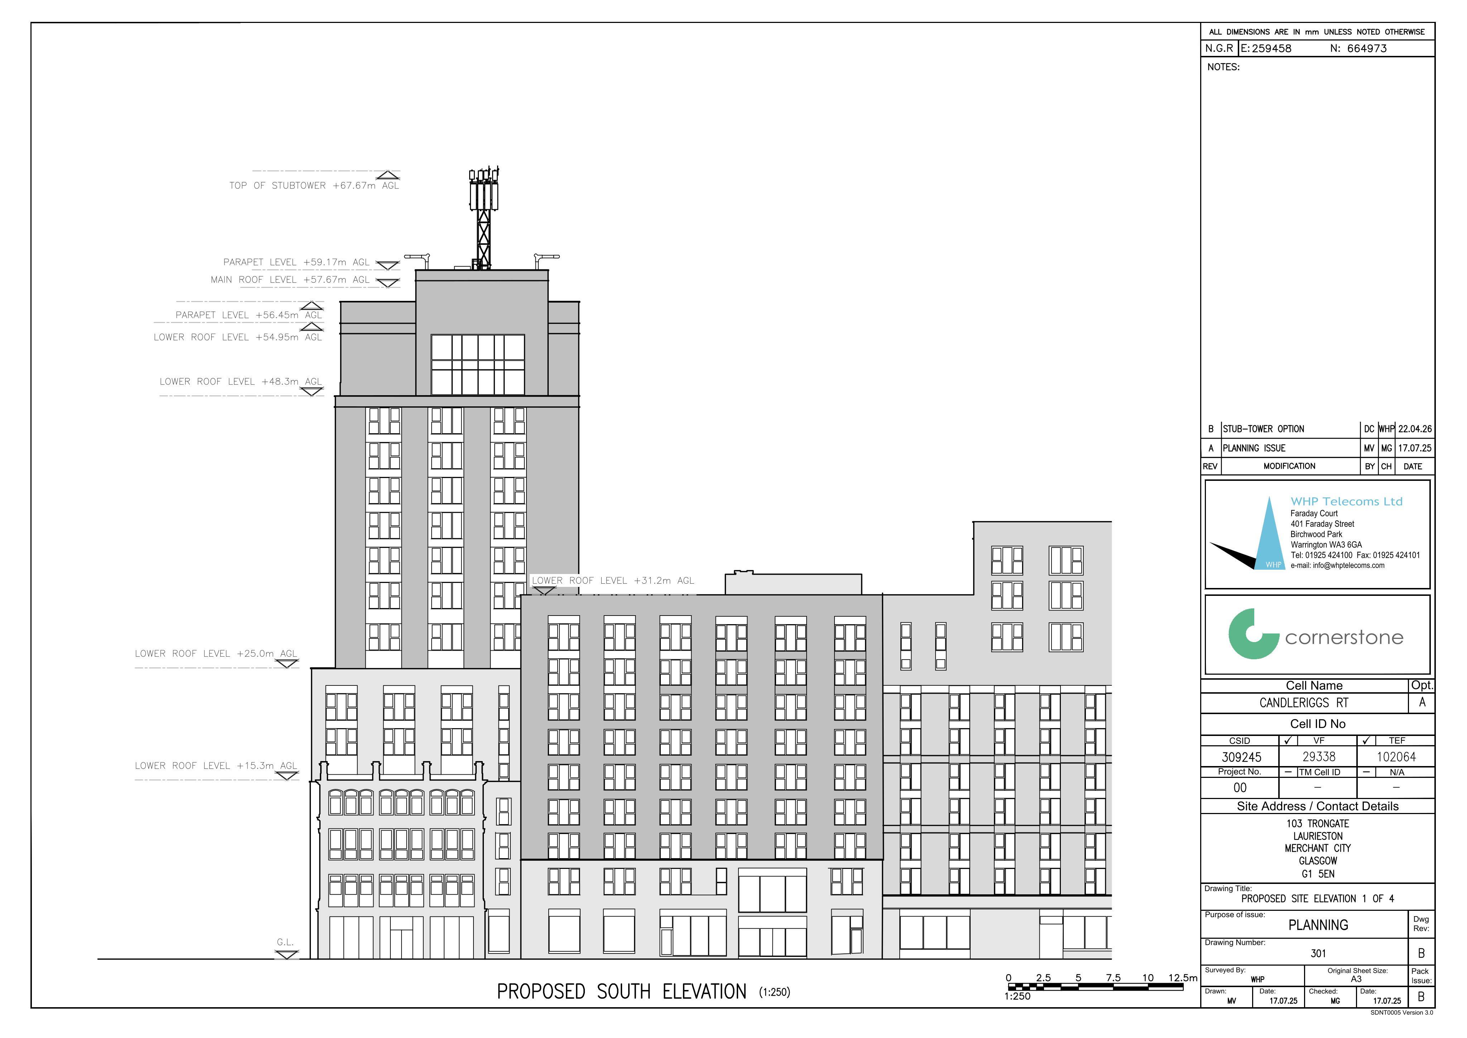
Task: Click the 'LOWER ROOF LEVEL +48.3m AGL' label
Action: pos(241,382)
